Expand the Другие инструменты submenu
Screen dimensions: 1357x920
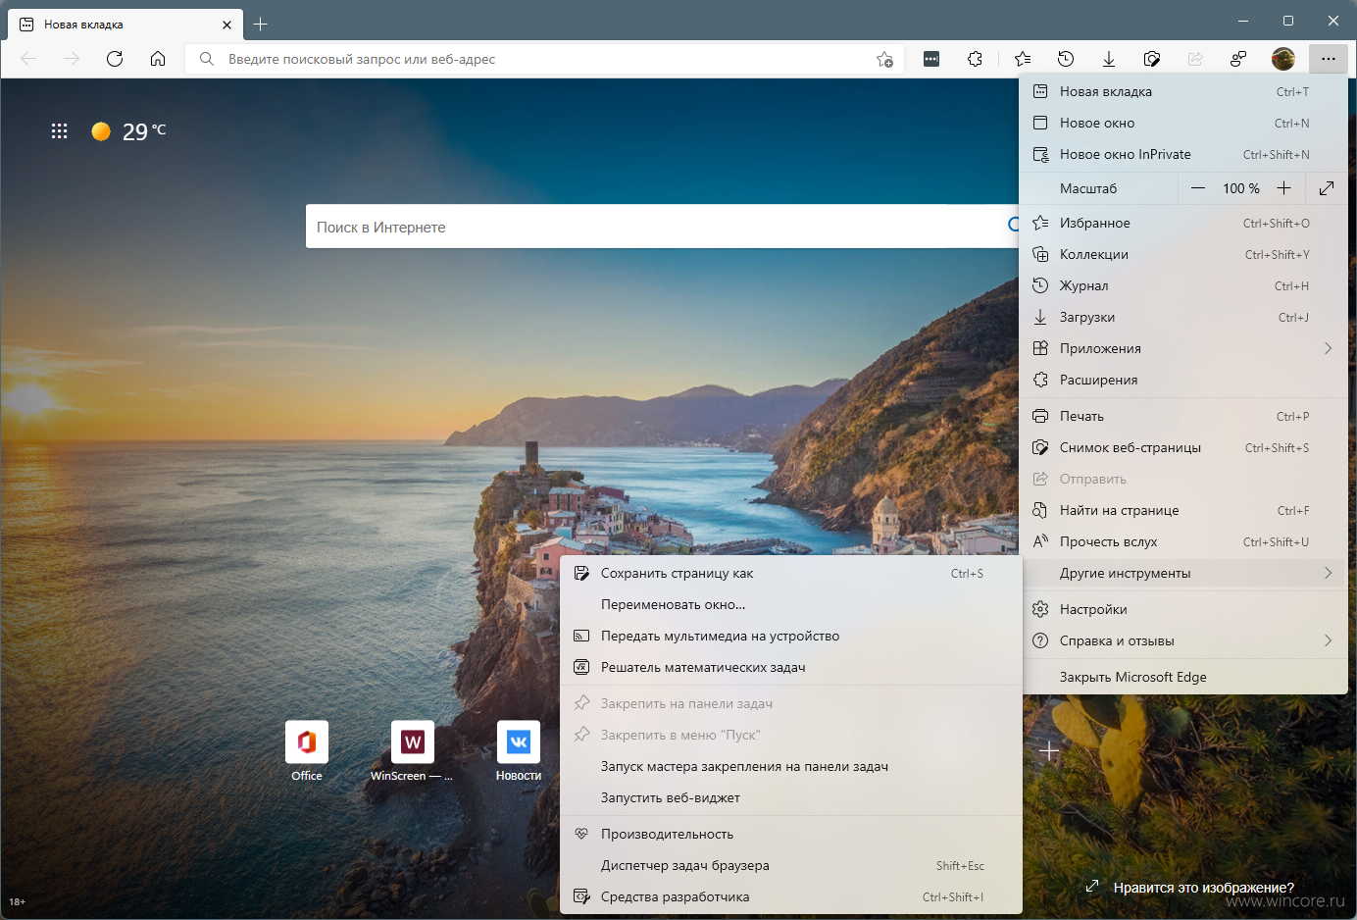point(1183,573)
